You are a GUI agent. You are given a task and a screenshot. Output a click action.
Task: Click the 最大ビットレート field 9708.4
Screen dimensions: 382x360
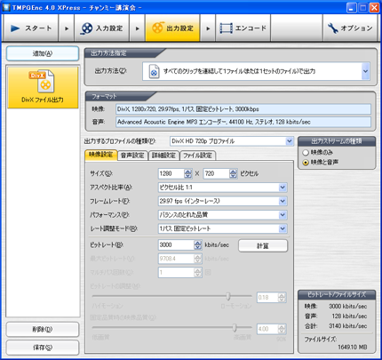[x=176, y=259]
